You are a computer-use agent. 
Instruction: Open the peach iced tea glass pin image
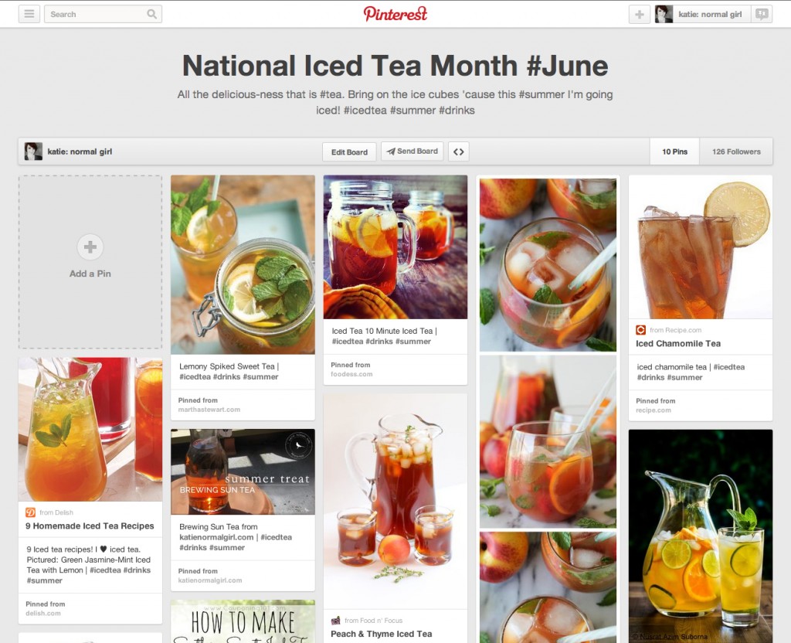coord(548,410)
